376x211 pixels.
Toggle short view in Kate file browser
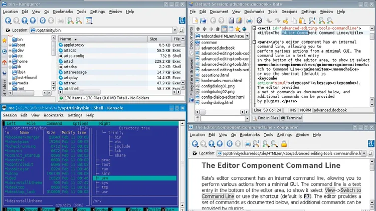[x=224, y=29]
